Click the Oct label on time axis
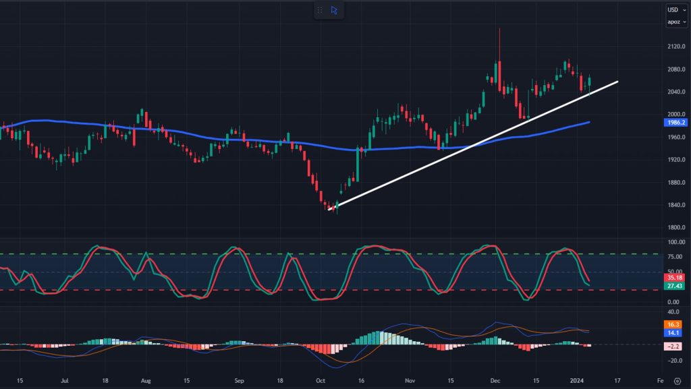 [x=320, y=380]
